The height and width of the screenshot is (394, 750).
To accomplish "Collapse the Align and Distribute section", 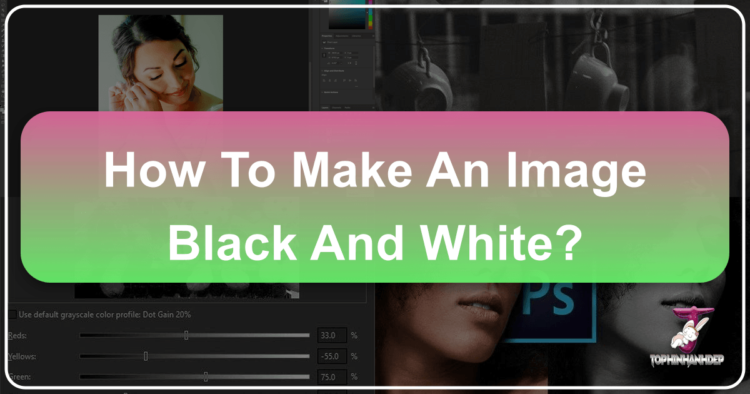I will coord(322,71).
